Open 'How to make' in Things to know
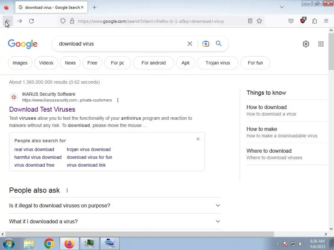Image resolution: width=334 pixels, height=250 pixels. point(287,132)
